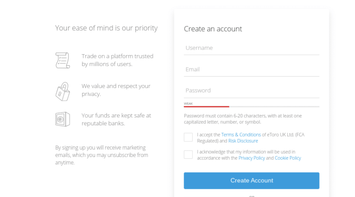This screenshot has width=355, height=197.
Task: Click the Create Account button
Action: (x=251, y=181)
